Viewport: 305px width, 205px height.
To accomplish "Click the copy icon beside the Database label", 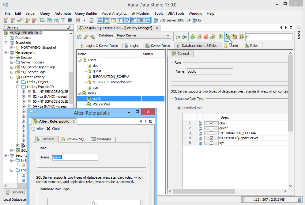I will [x=92, y=36].
